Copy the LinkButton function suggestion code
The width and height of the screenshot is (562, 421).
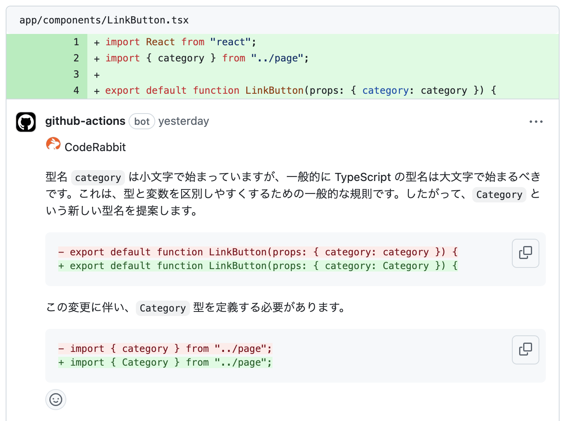(526, 253)
